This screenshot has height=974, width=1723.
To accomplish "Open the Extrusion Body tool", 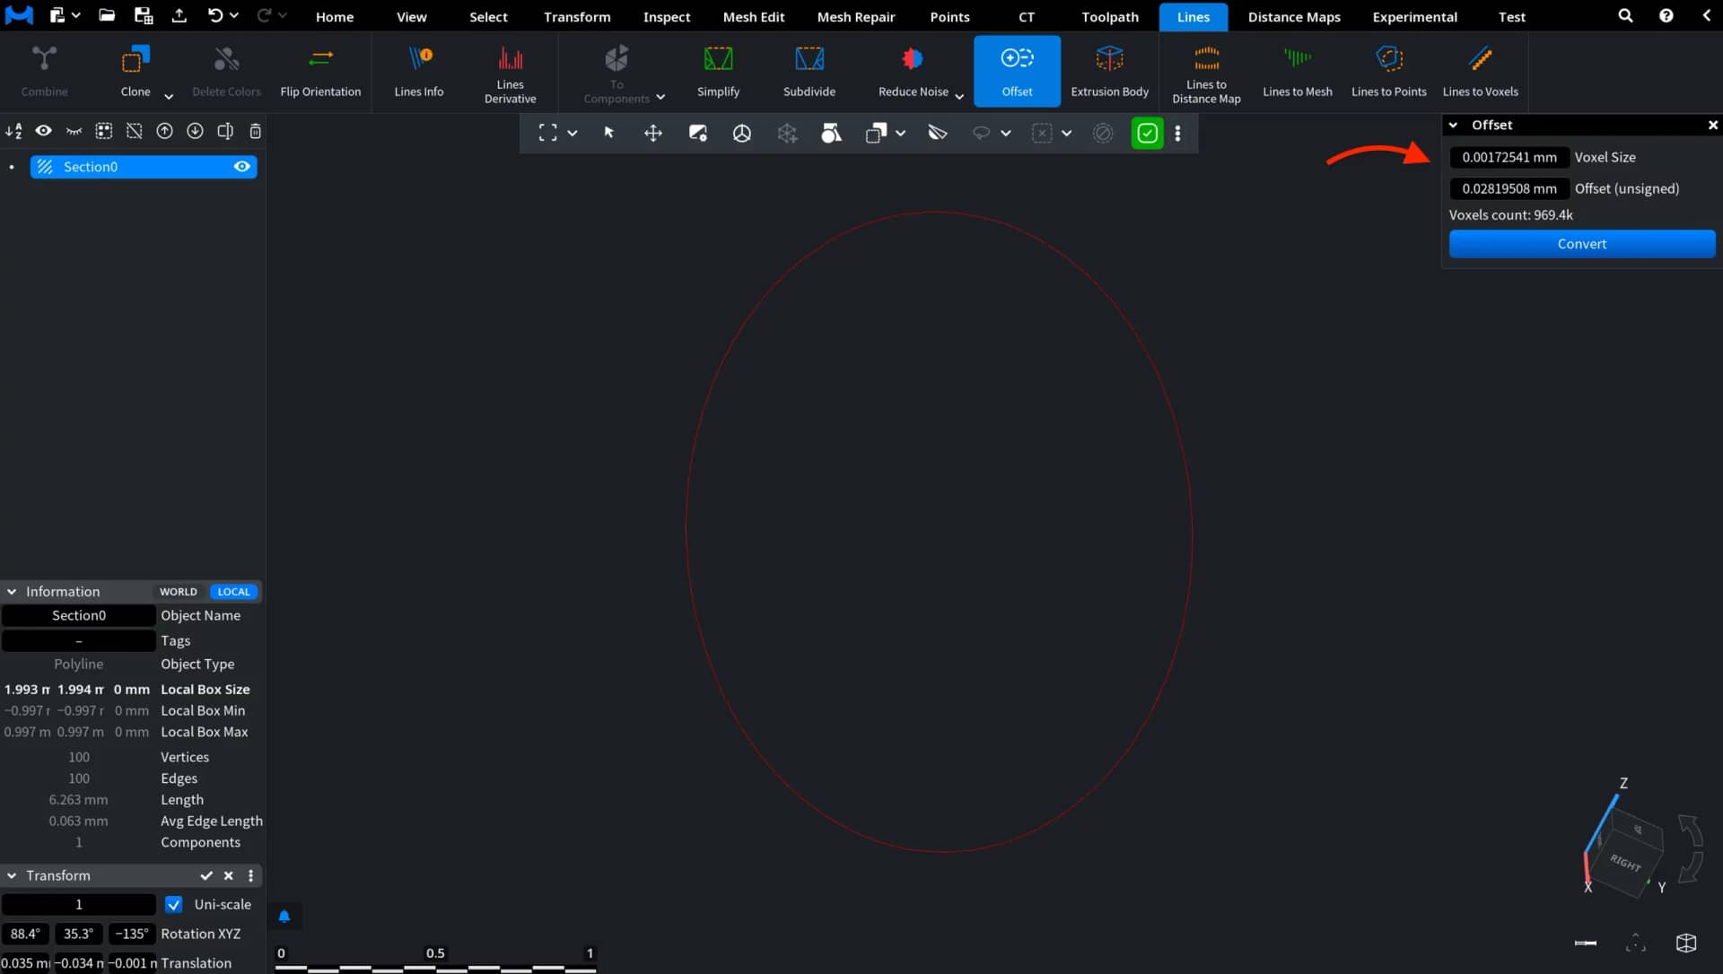I will pos(1109,72).
